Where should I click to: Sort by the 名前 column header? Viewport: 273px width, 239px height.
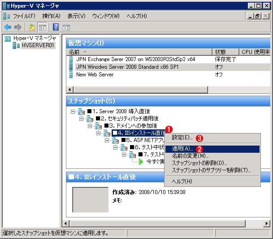(139, 52)
